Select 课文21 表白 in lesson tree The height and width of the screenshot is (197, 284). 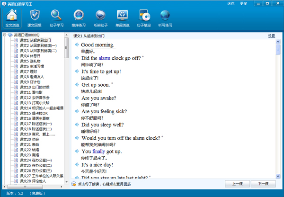(x=29, y=144)
